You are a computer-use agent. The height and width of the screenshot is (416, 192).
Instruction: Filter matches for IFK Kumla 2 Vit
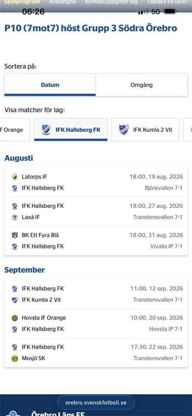[x=145, y=130]
